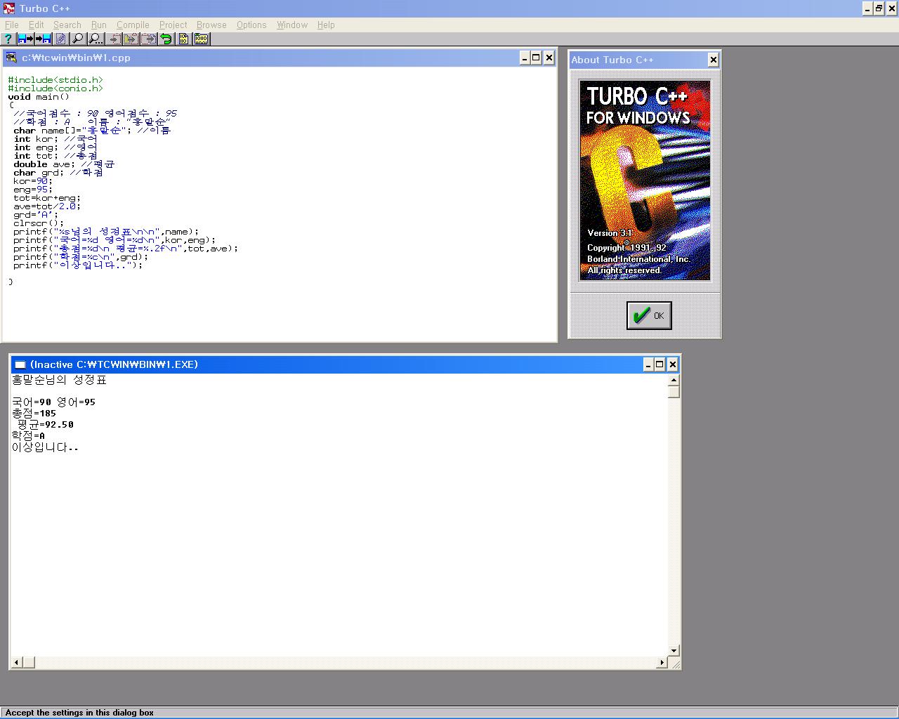The image size is (899, 719).
Task: Click the Paste toolbar icon
Action: pos(149,39)
